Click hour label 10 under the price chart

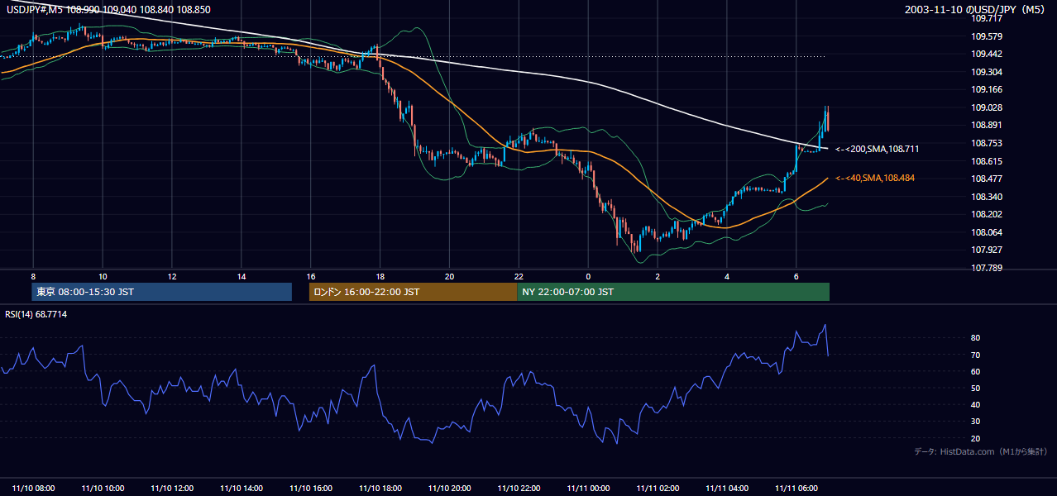tap(103, 276)
